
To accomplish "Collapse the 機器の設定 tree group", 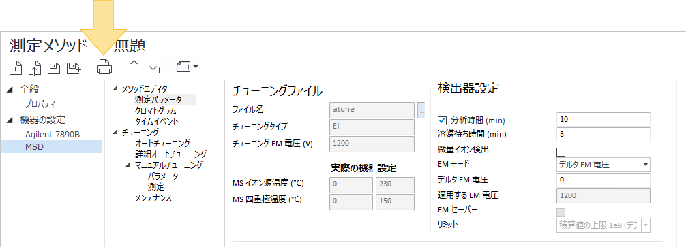I will pos(10,120).
